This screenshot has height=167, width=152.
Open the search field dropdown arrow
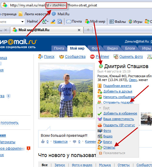[x=22, y=22]
